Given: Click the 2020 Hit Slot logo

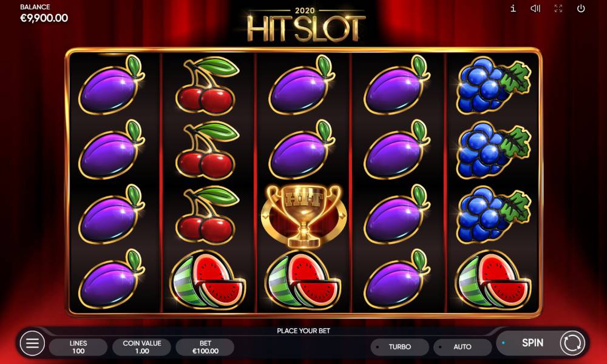Looking at the screenshot, I should point(306,25).
